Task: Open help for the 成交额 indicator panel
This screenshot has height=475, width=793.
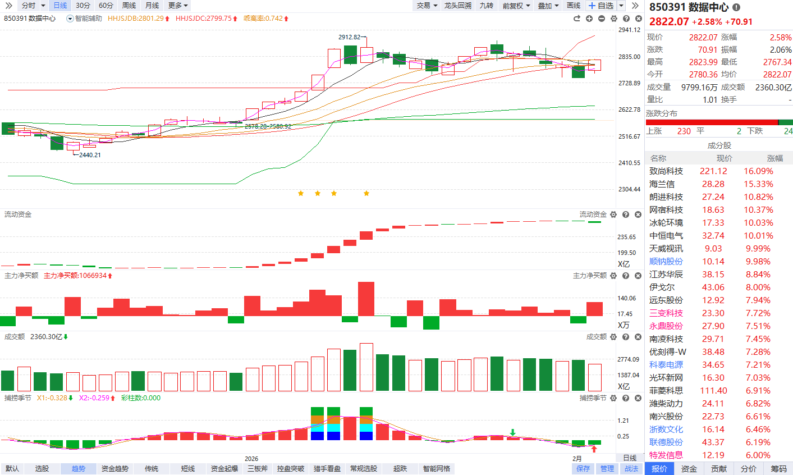Action: [x=626, y=337]
